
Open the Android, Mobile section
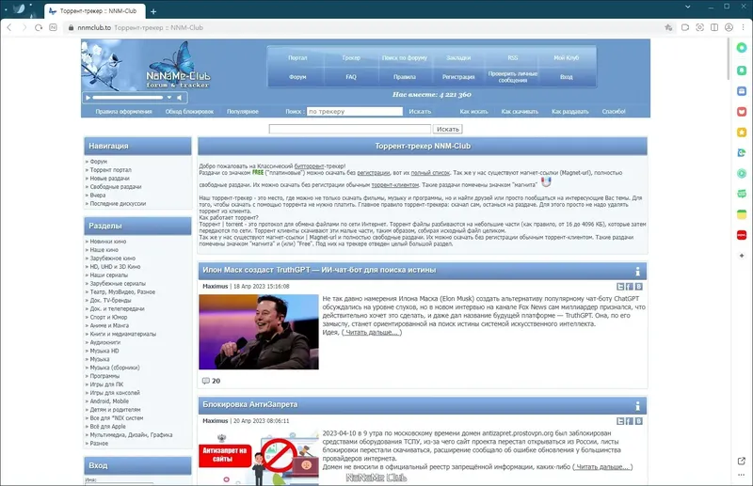[109, 401]
